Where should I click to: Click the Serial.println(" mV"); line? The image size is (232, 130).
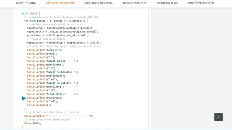tap(43, 79)
